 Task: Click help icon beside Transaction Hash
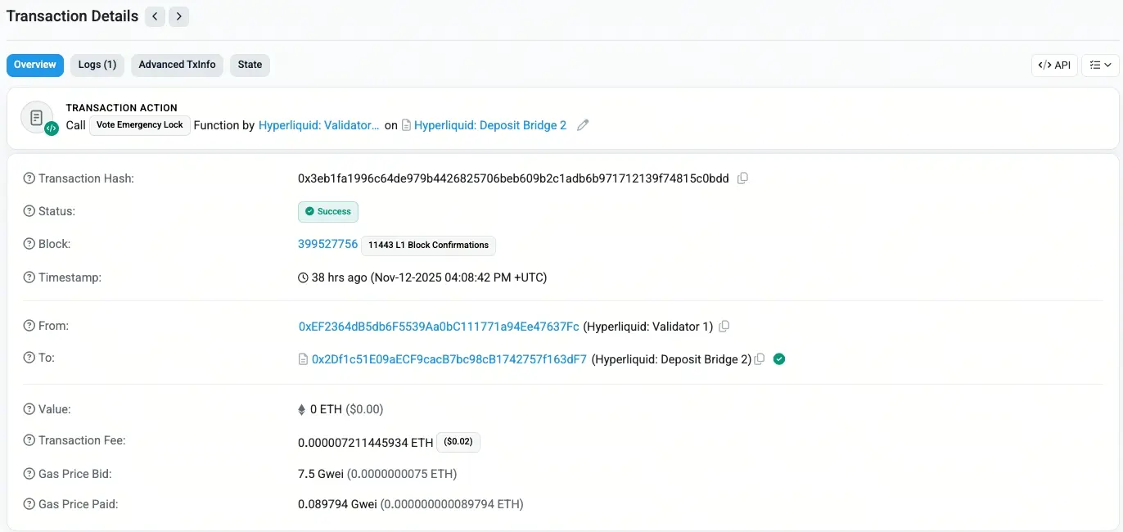pos(29,178)
